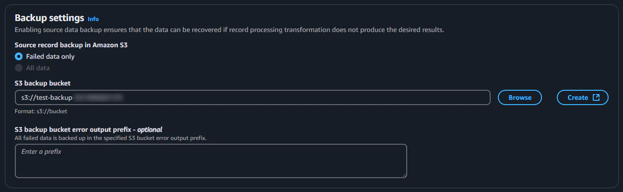
Task: Open the external link icon on Create
Action: point(596,97)
